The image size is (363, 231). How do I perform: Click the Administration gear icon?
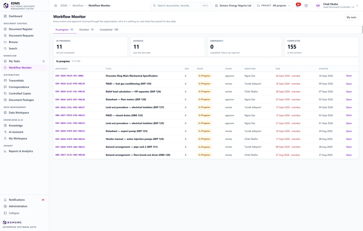click(5, 206)
